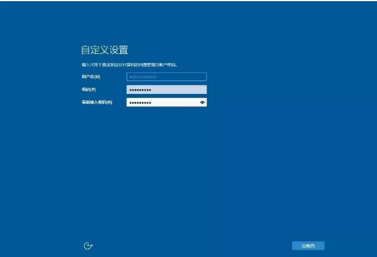Reveal password with the eye icon
Image resolution: width=377 pixels, height=257 pixels.
coord(202,102)
